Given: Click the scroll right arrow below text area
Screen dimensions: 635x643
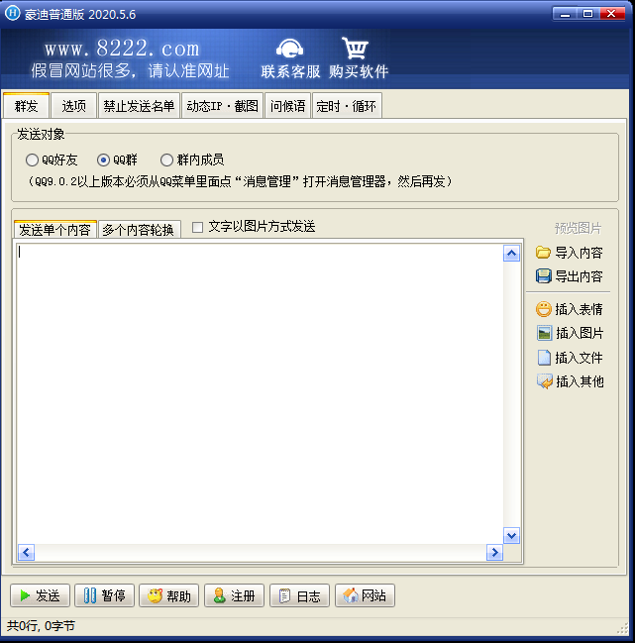Looking at the screenshot, I should coord(494,553).
